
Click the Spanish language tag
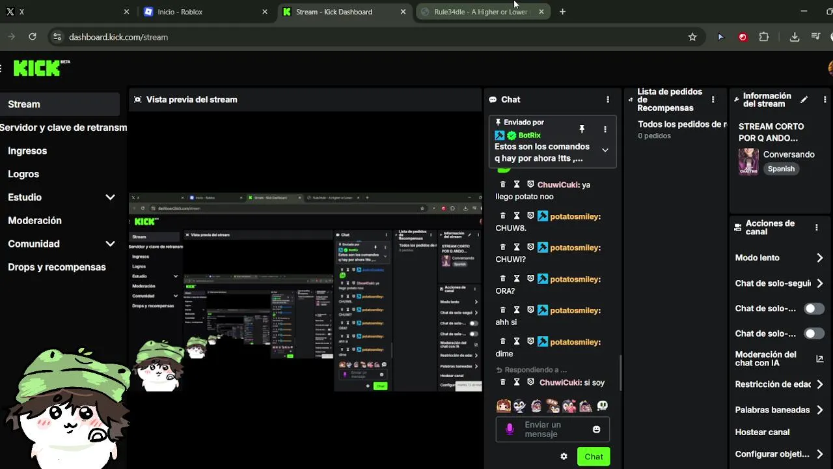click(781, 169)
